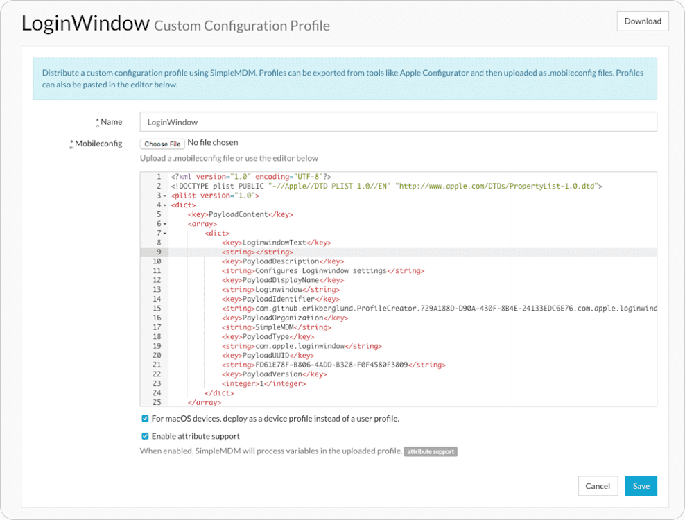
Task: Click PayloadDescription key line
Action: [283, 261]
